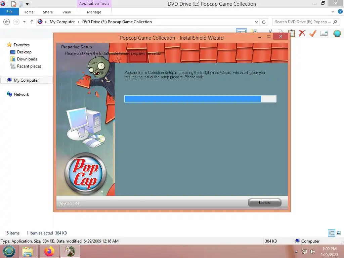Expand the ribbon with the chevron
Viewport: 344px width, 258px height.
(333, 12)
